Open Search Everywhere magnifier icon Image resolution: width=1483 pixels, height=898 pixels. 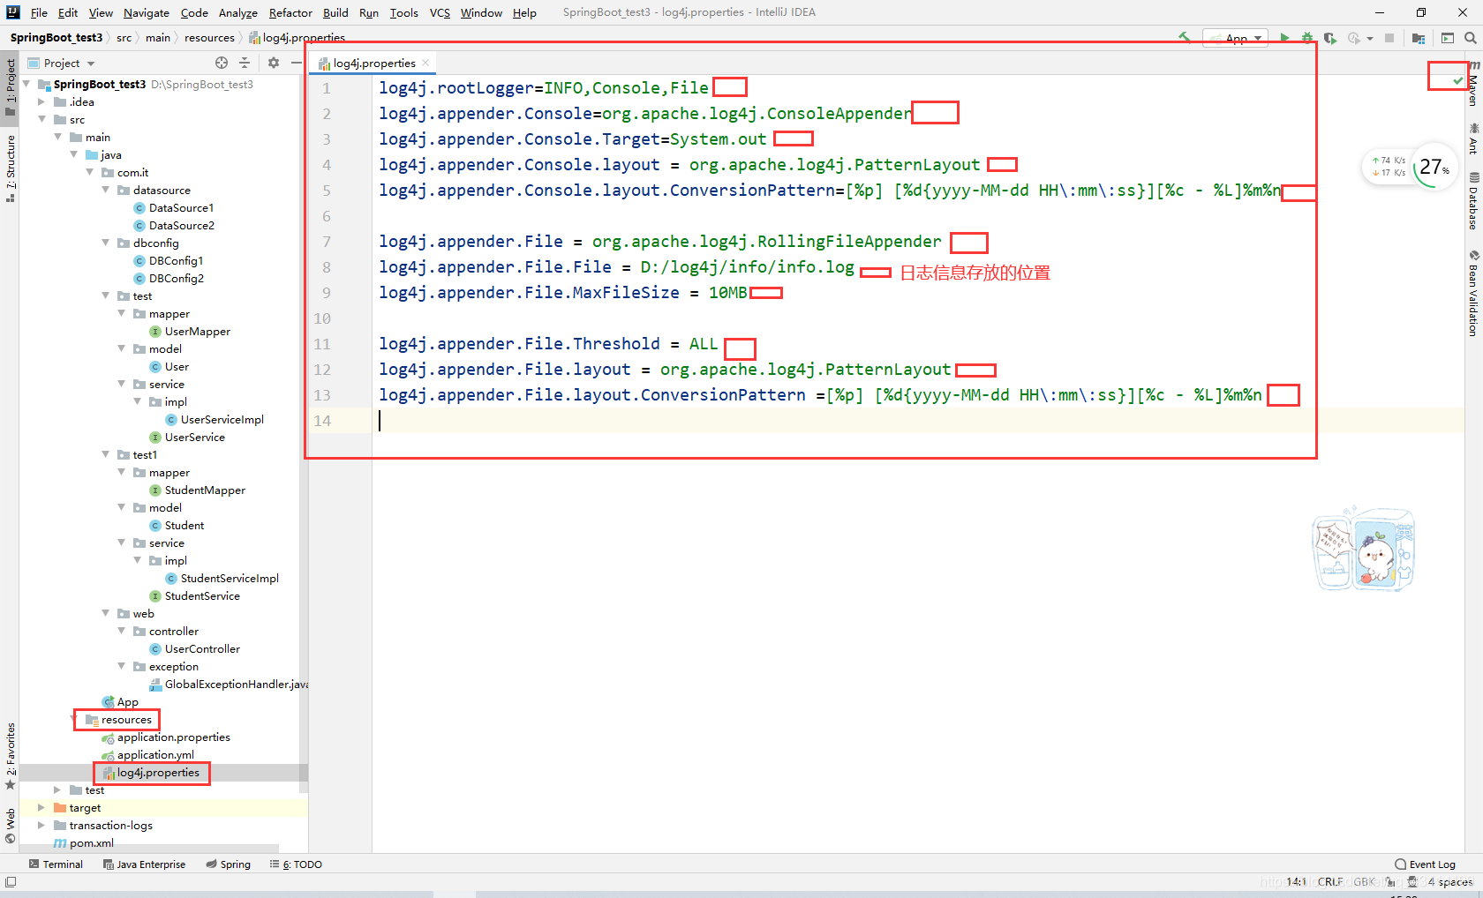[1471, 38]
